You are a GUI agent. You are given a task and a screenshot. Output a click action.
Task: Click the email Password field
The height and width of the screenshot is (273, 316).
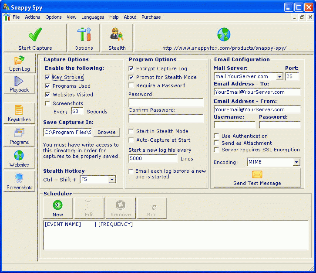[x=280, y=125]
